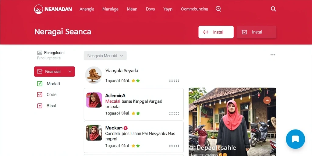The image size is (312, 156).
Task: Click the green star in Viaayala Seyarla row
Action: point(138,80)
